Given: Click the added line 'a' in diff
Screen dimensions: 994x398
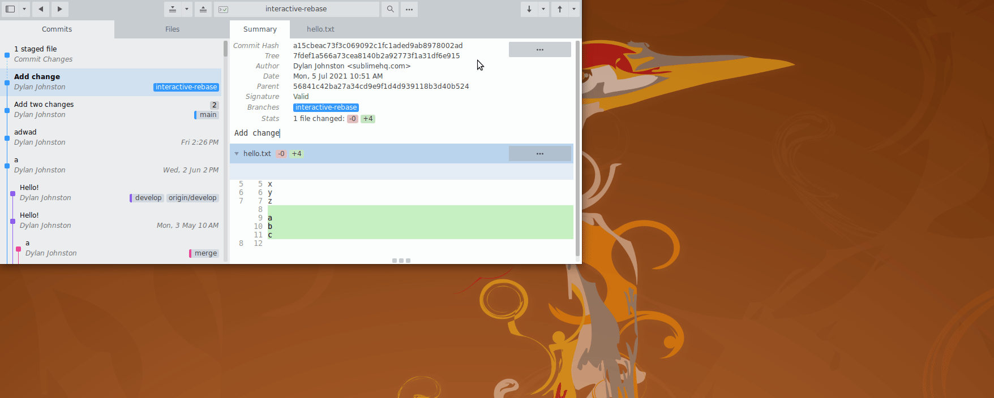Looking at the screenshot, I should click(420, 218).
